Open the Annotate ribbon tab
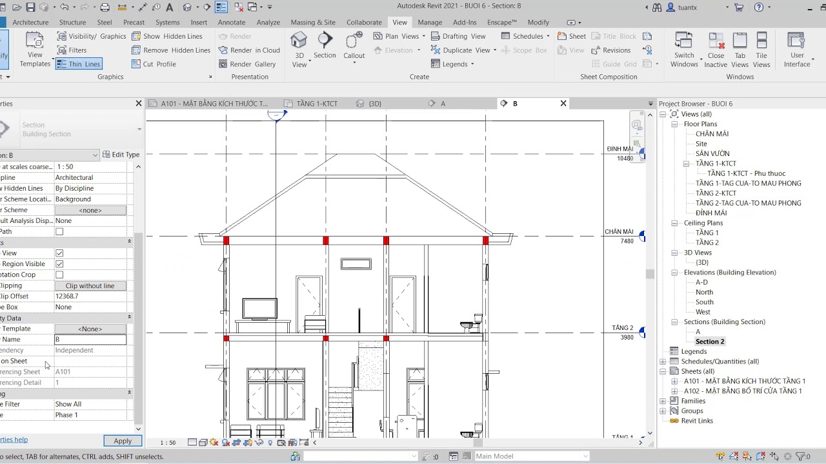This screenshot has width=826, height=464. tap(232, 22)
